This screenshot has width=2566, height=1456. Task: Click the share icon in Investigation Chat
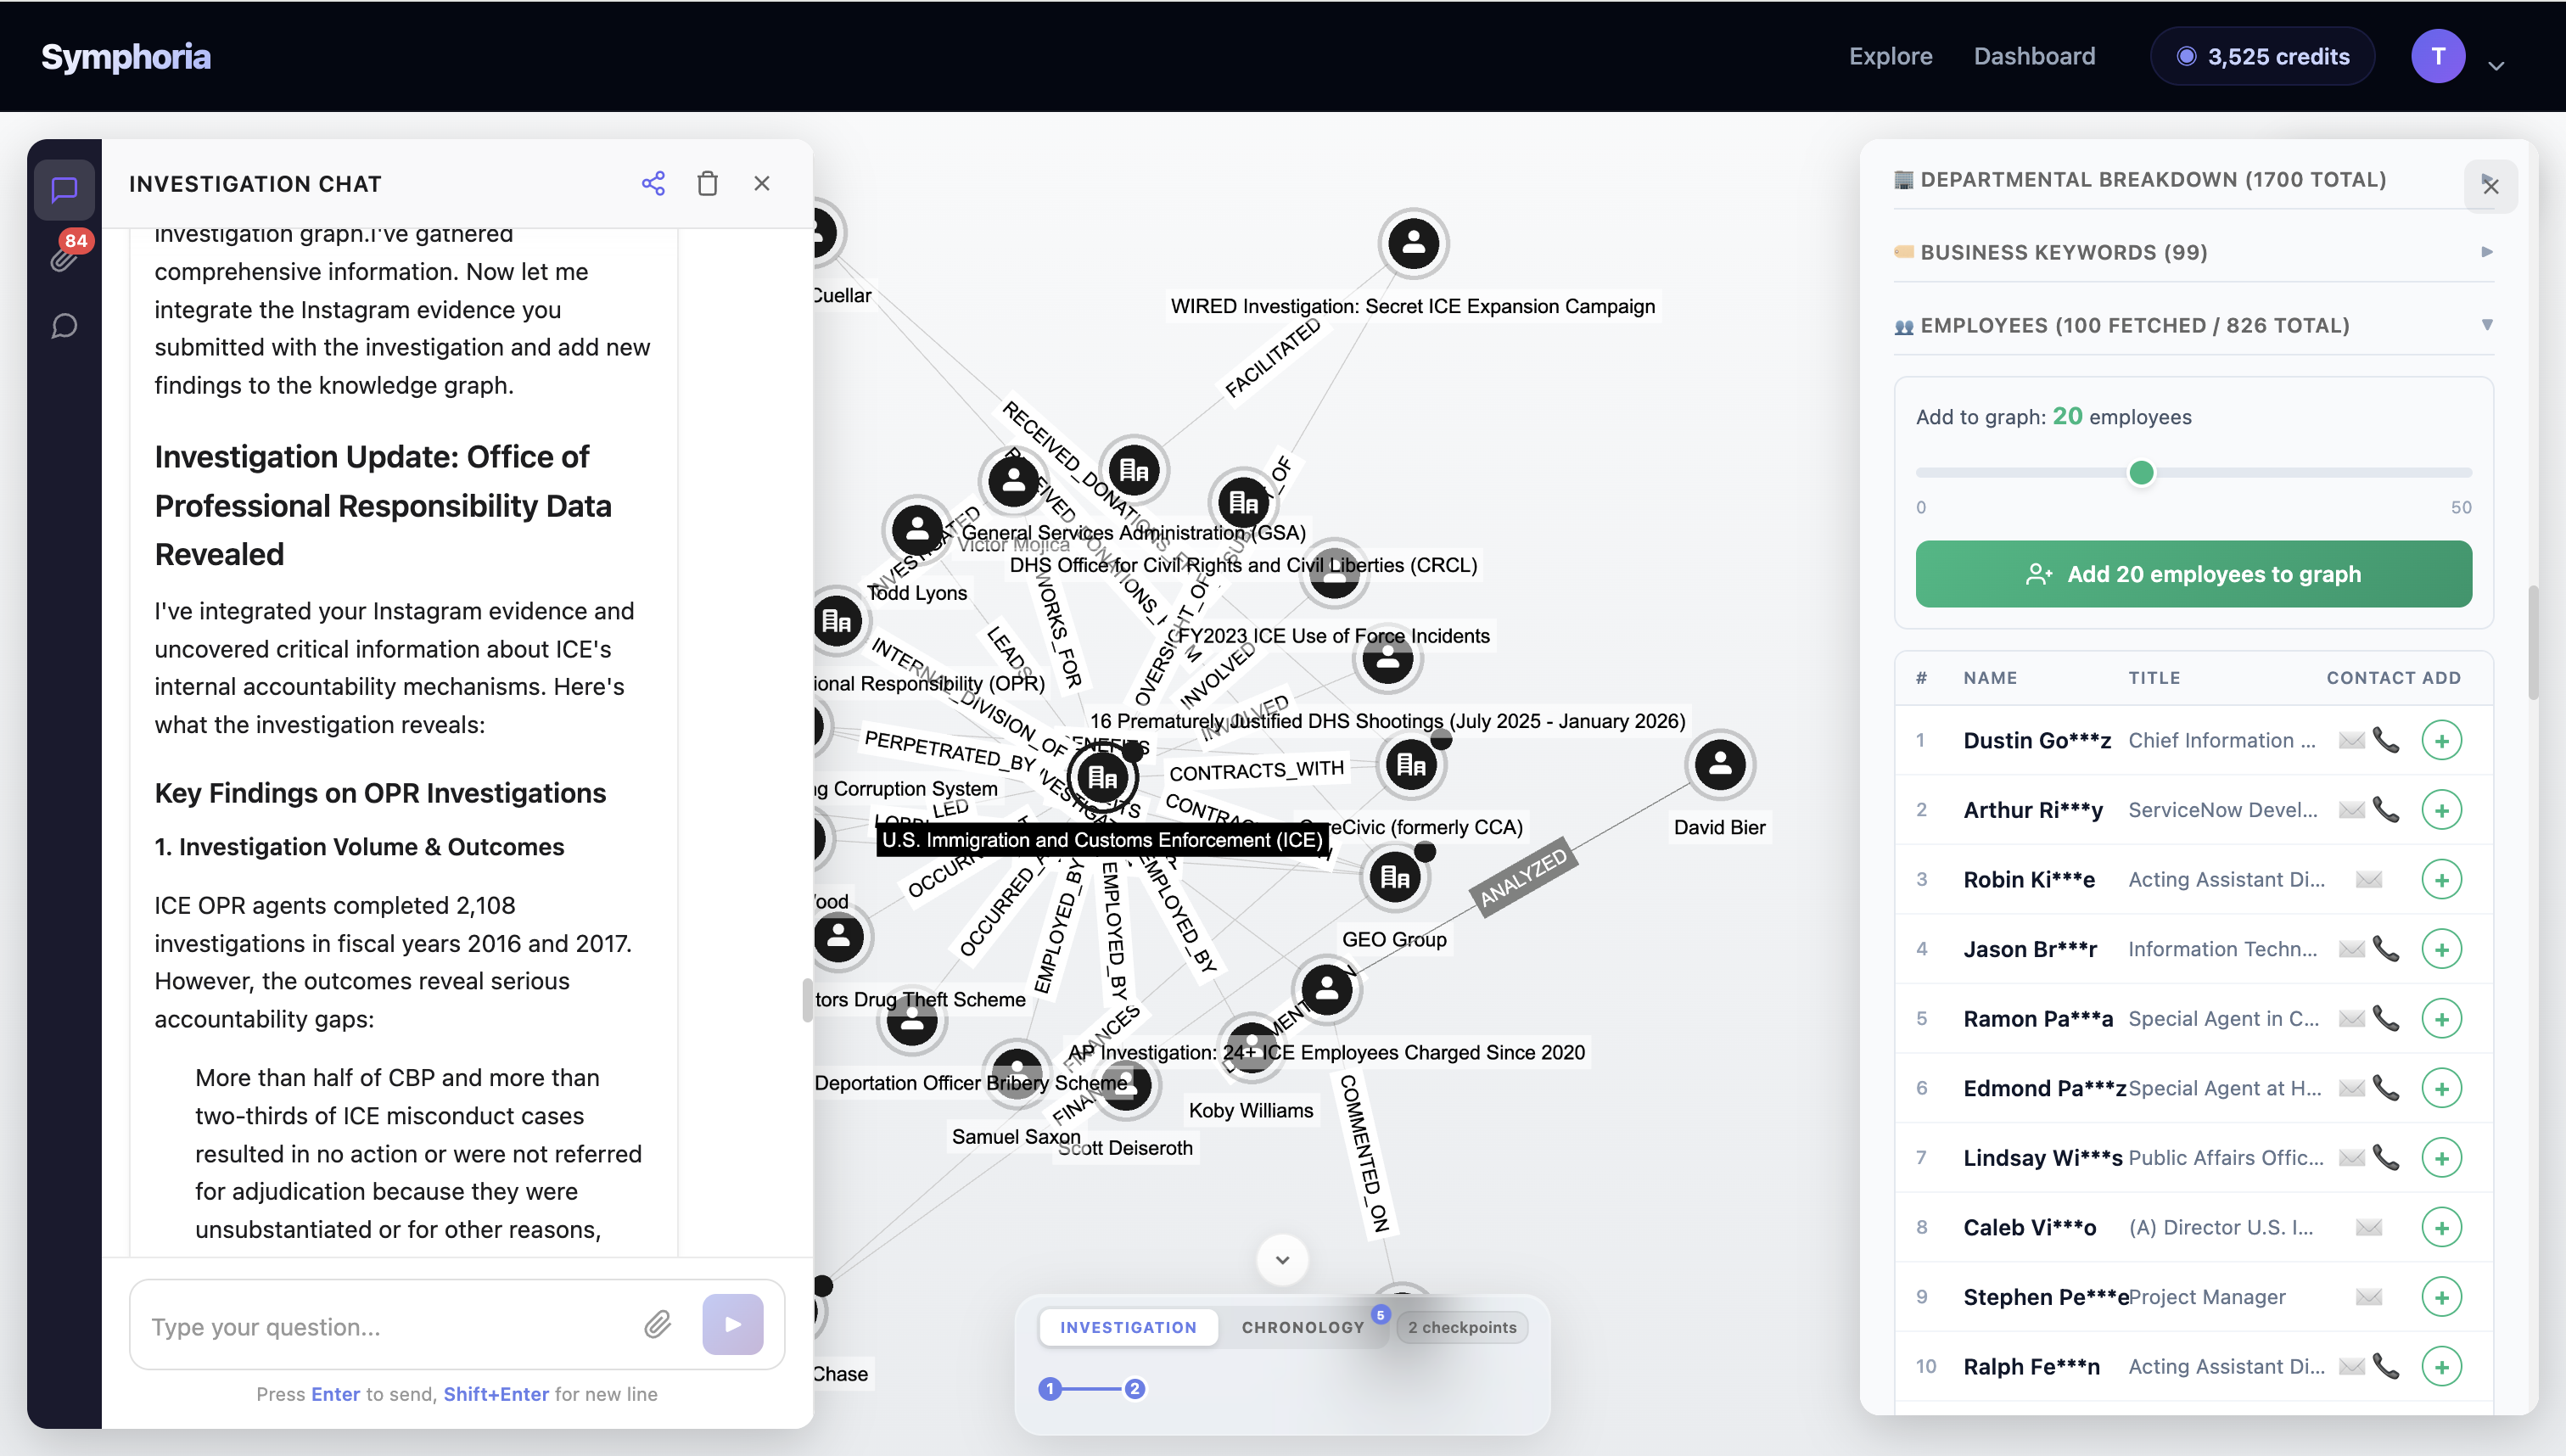pos(653,183)
